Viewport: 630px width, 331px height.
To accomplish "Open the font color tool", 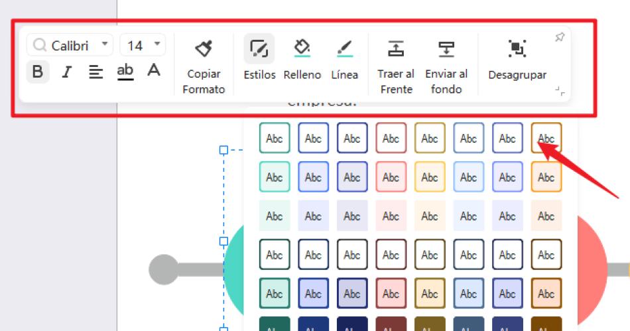I will (154, 71).
